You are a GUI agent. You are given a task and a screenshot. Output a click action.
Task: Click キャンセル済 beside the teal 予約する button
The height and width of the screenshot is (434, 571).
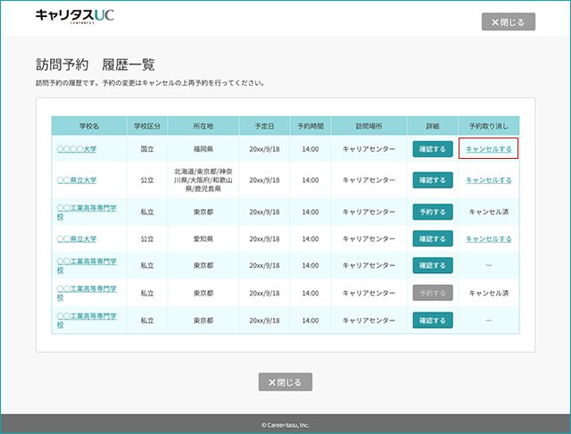(489, 212)
